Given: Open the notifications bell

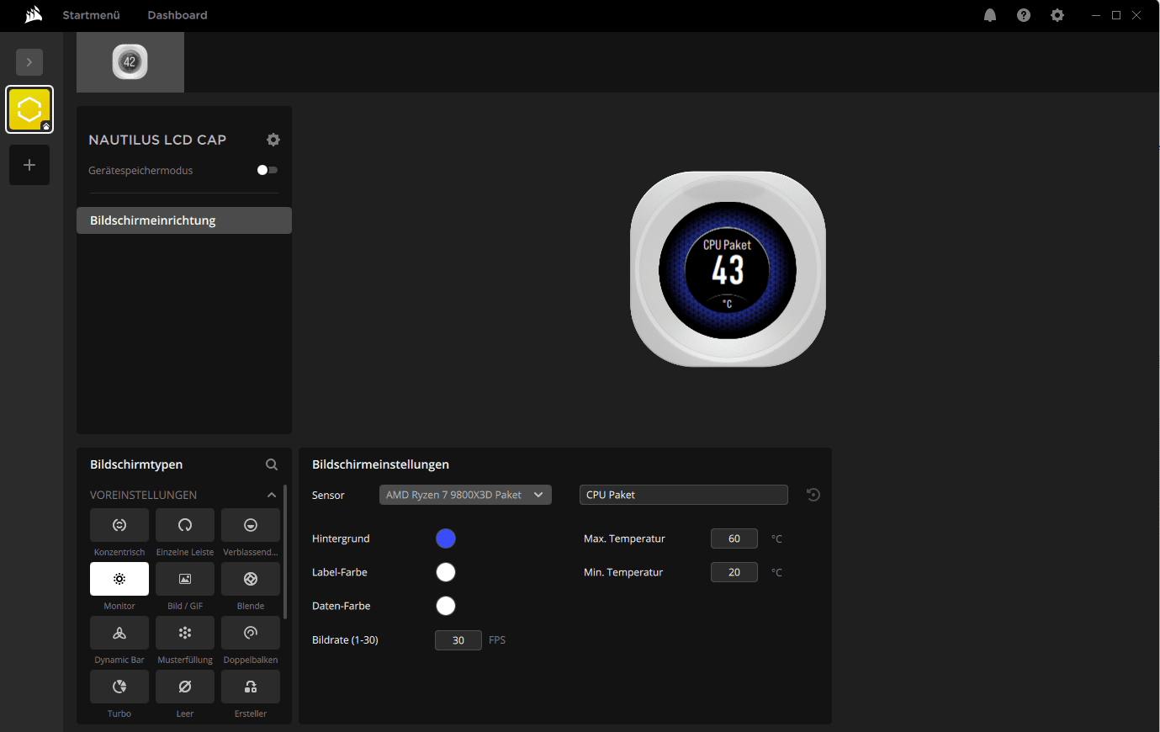Looking at the screenshot, I should (x=990, y=15).
